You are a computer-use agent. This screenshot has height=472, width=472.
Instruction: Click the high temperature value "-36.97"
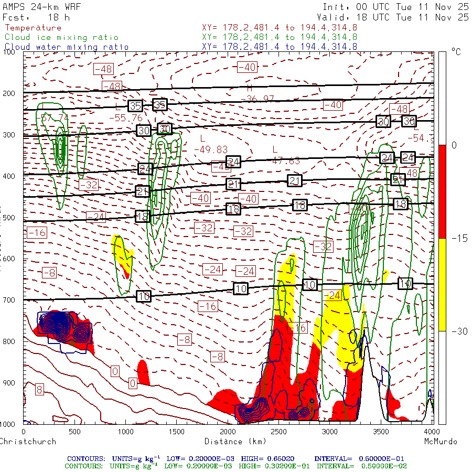point(258,99)
